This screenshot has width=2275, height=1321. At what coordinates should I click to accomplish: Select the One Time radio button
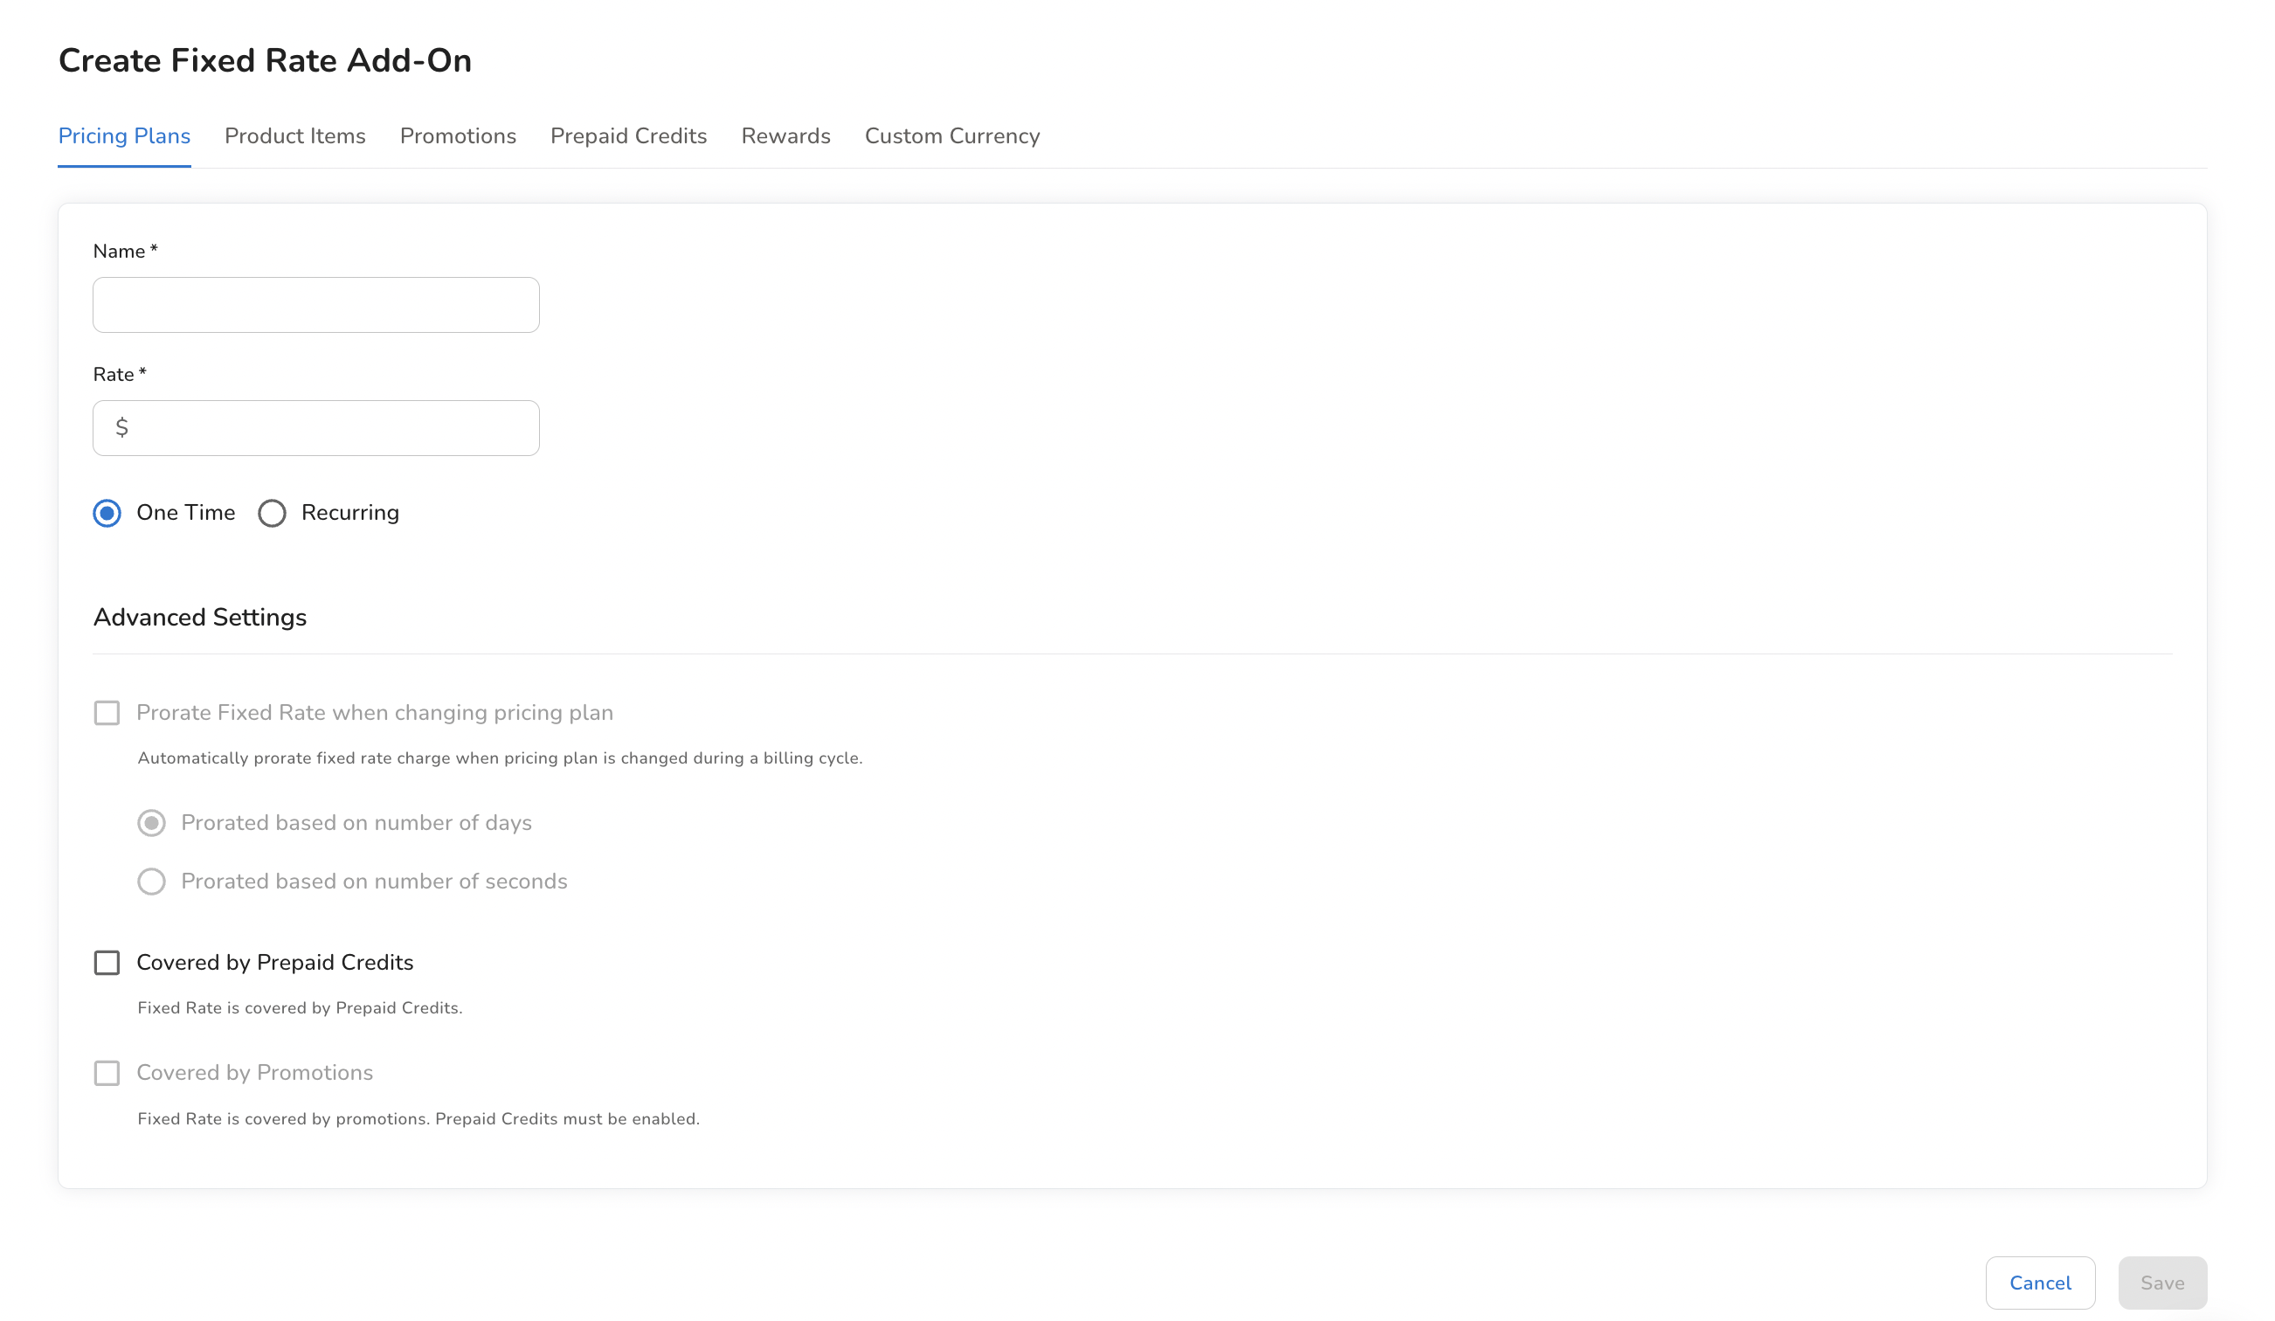107,513
